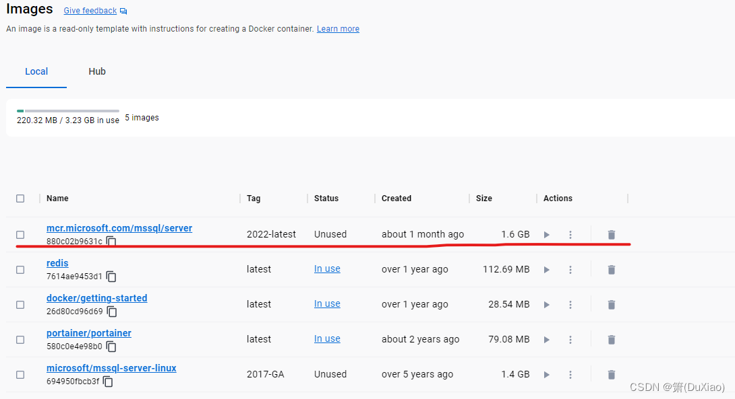Copy image ID 580c0e4e98b0
This screenshot has height=399, width=735.
pyautogui.click(x=111, y=347)
